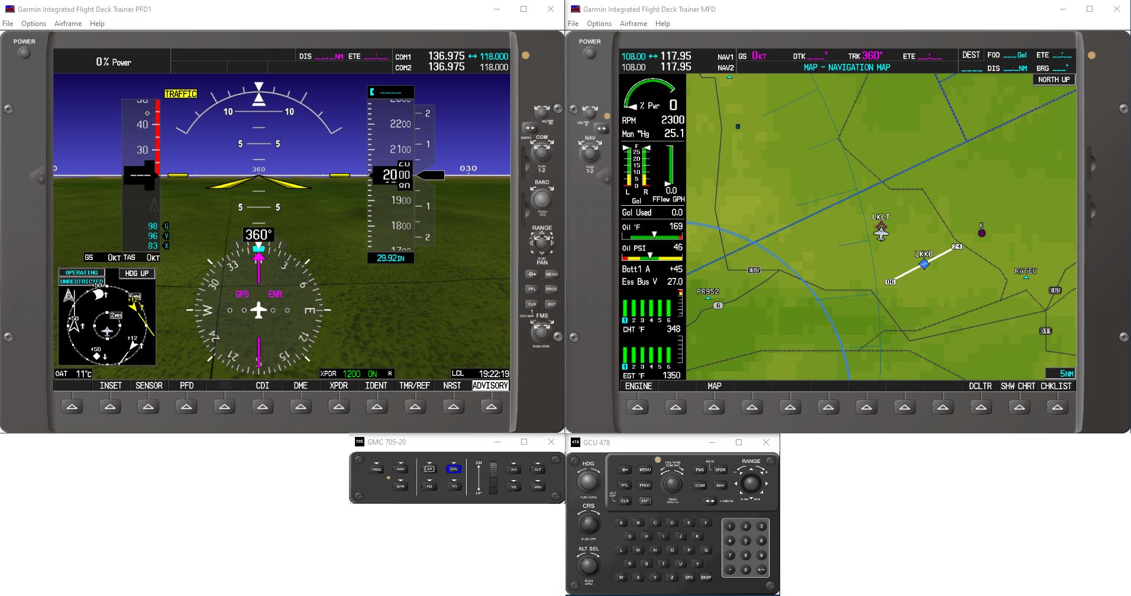Click the bezel key under the INSET softkey
Viewport: 1131px width, 596px height.
coord(110,407)
